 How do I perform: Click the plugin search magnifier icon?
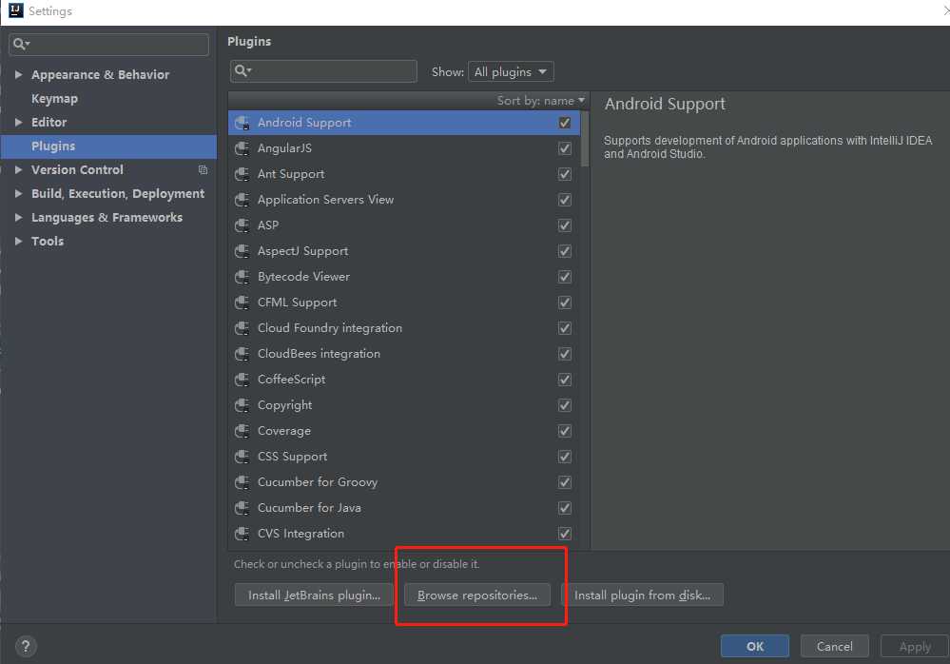(x=242, y=71)
